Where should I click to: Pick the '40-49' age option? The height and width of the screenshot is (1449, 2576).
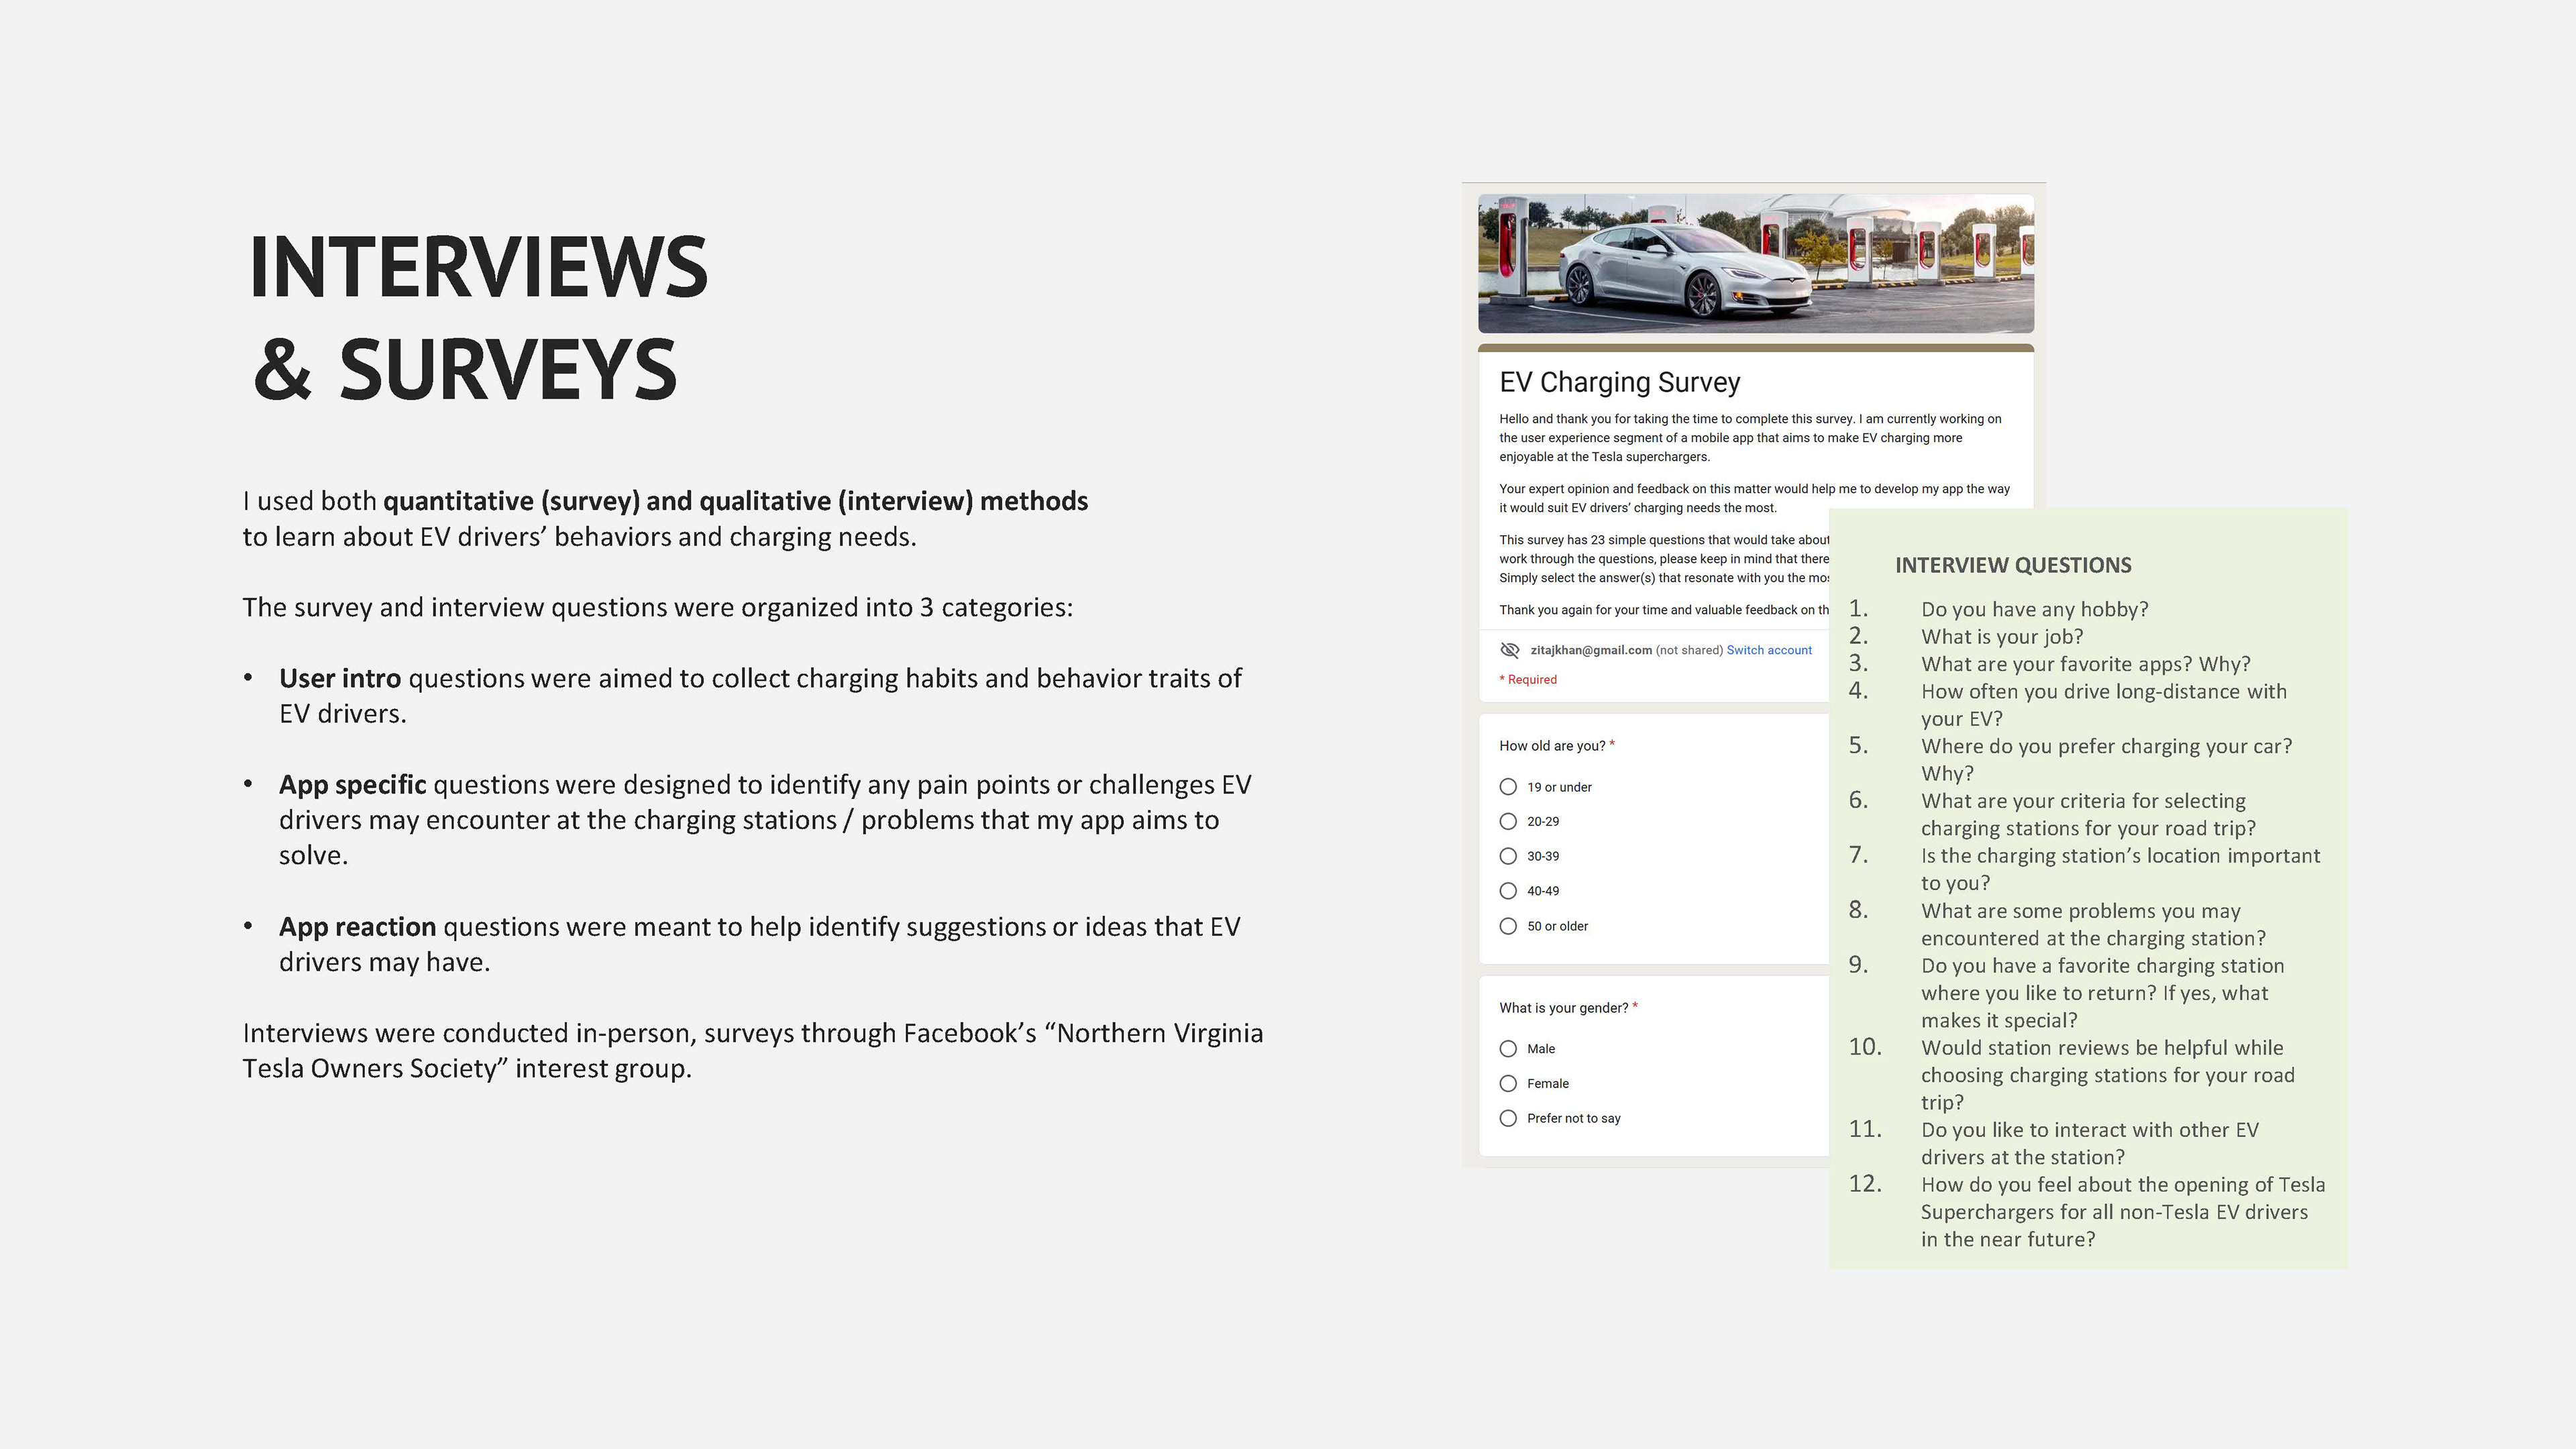click(x=1508, y=891)
